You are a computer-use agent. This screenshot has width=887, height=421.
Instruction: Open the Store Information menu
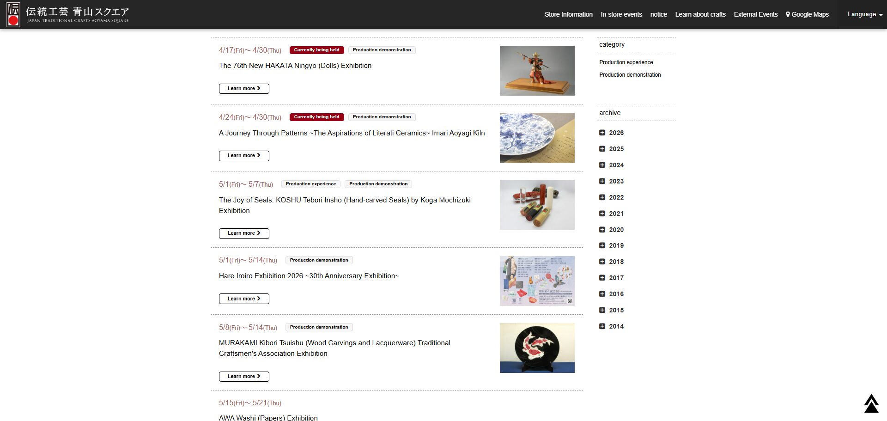coord(568,14)
